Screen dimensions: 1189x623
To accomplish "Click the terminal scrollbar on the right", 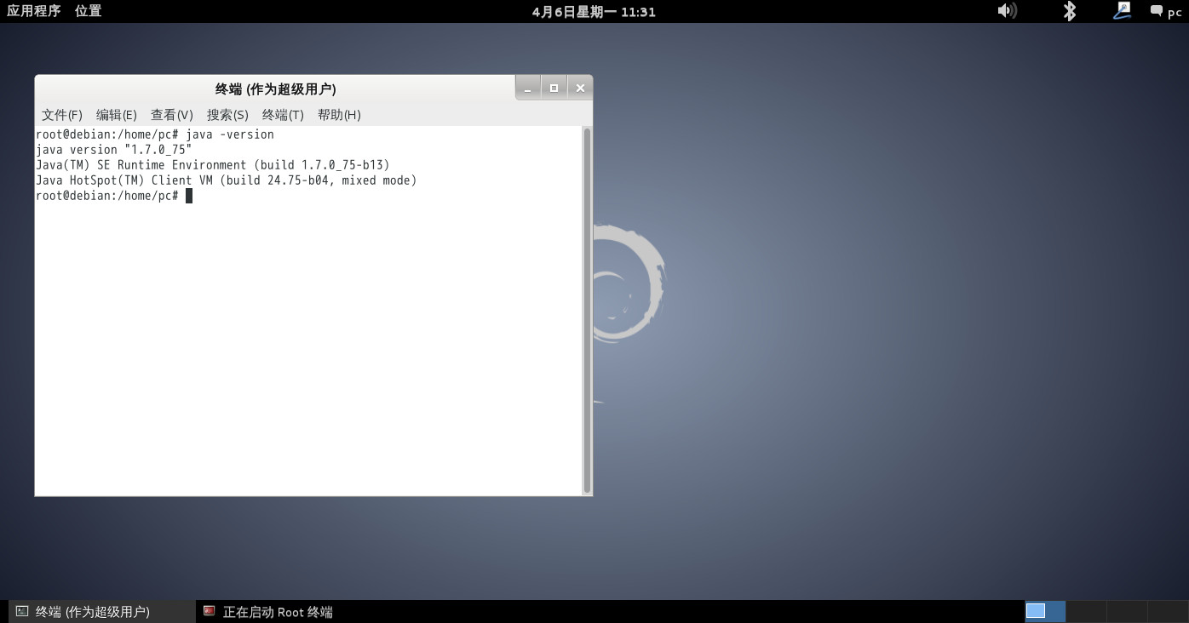I will pyautogui.click(x=587, y=306).
